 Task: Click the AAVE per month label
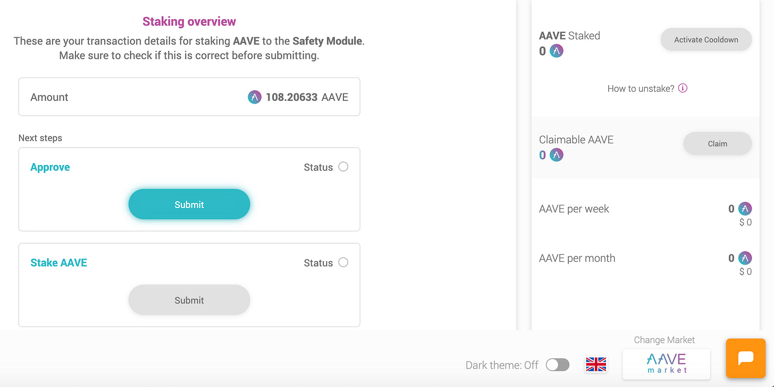(x=577, y=259)
